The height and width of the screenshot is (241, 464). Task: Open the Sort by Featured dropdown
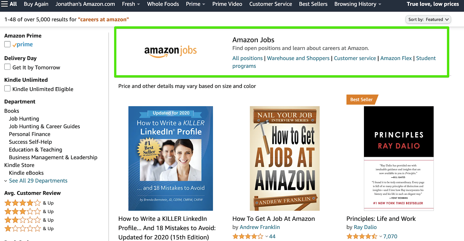(428, 19)
